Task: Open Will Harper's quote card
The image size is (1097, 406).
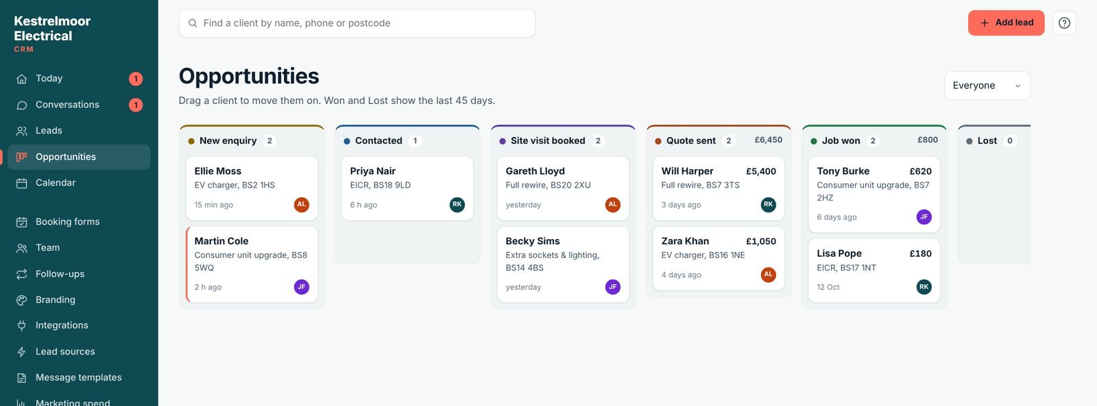Action: click(719, 188)
